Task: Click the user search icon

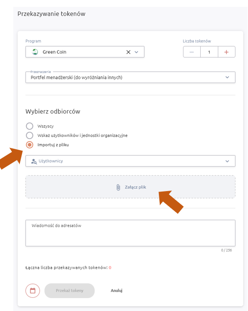Action: tap(34, 161)
